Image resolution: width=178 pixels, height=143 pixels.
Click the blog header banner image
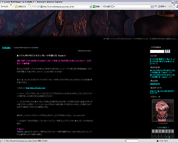(x=89, y=24)
